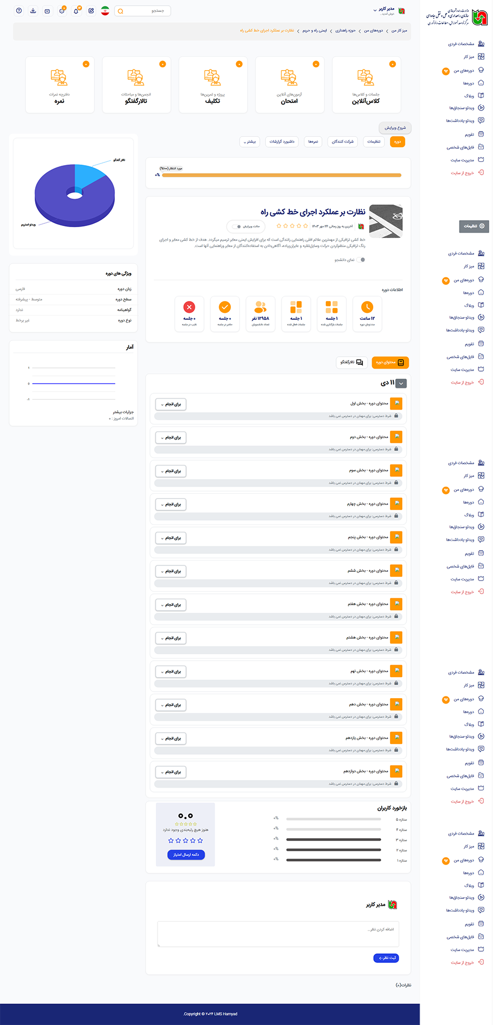Toggle the حالت ویرایش edit mode switch

coord(236,227)
